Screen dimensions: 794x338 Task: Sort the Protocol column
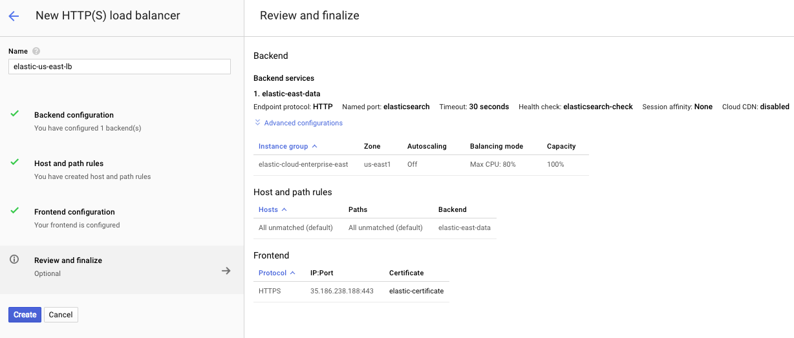pyautogui.click(x=276, y=273)
